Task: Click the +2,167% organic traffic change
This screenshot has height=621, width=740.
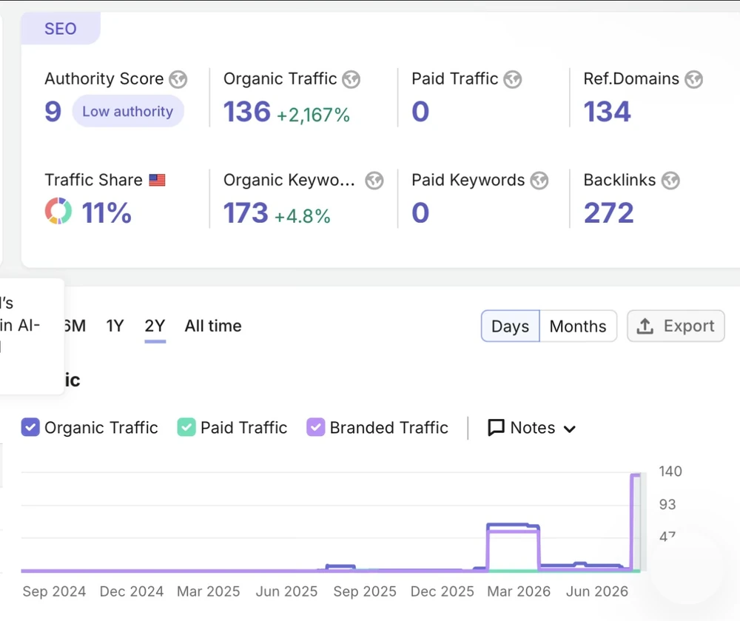Action: click(313, 115)
